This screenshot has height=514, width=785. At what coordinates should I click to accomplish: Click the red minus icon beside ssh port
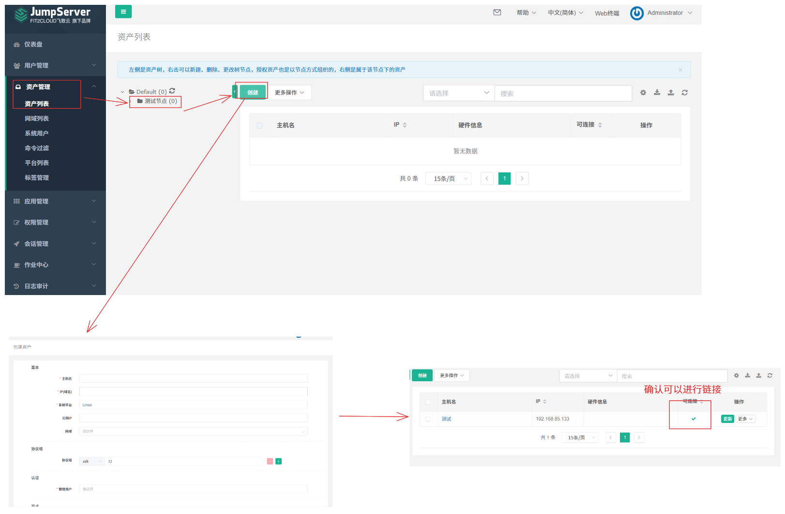tap(270, 461)
